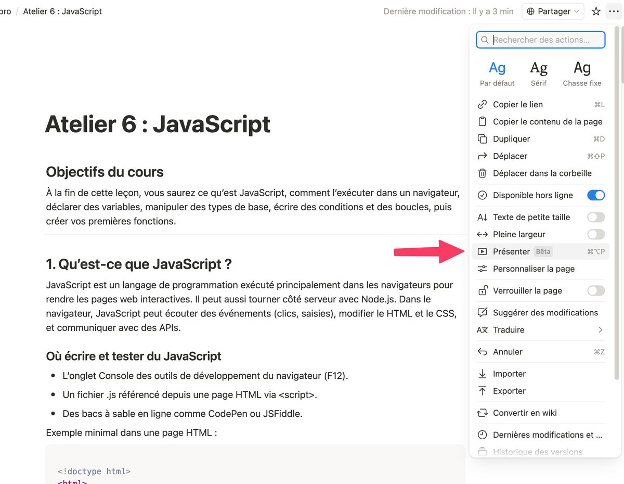Select the Sérif font style
Viewport: 624px width, 484px height.
point(539,74)
